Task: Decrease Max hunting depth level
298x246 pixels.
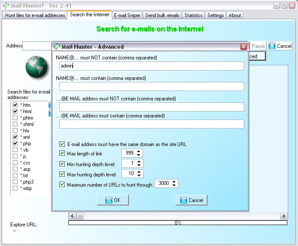Action: tap(139, 176)
